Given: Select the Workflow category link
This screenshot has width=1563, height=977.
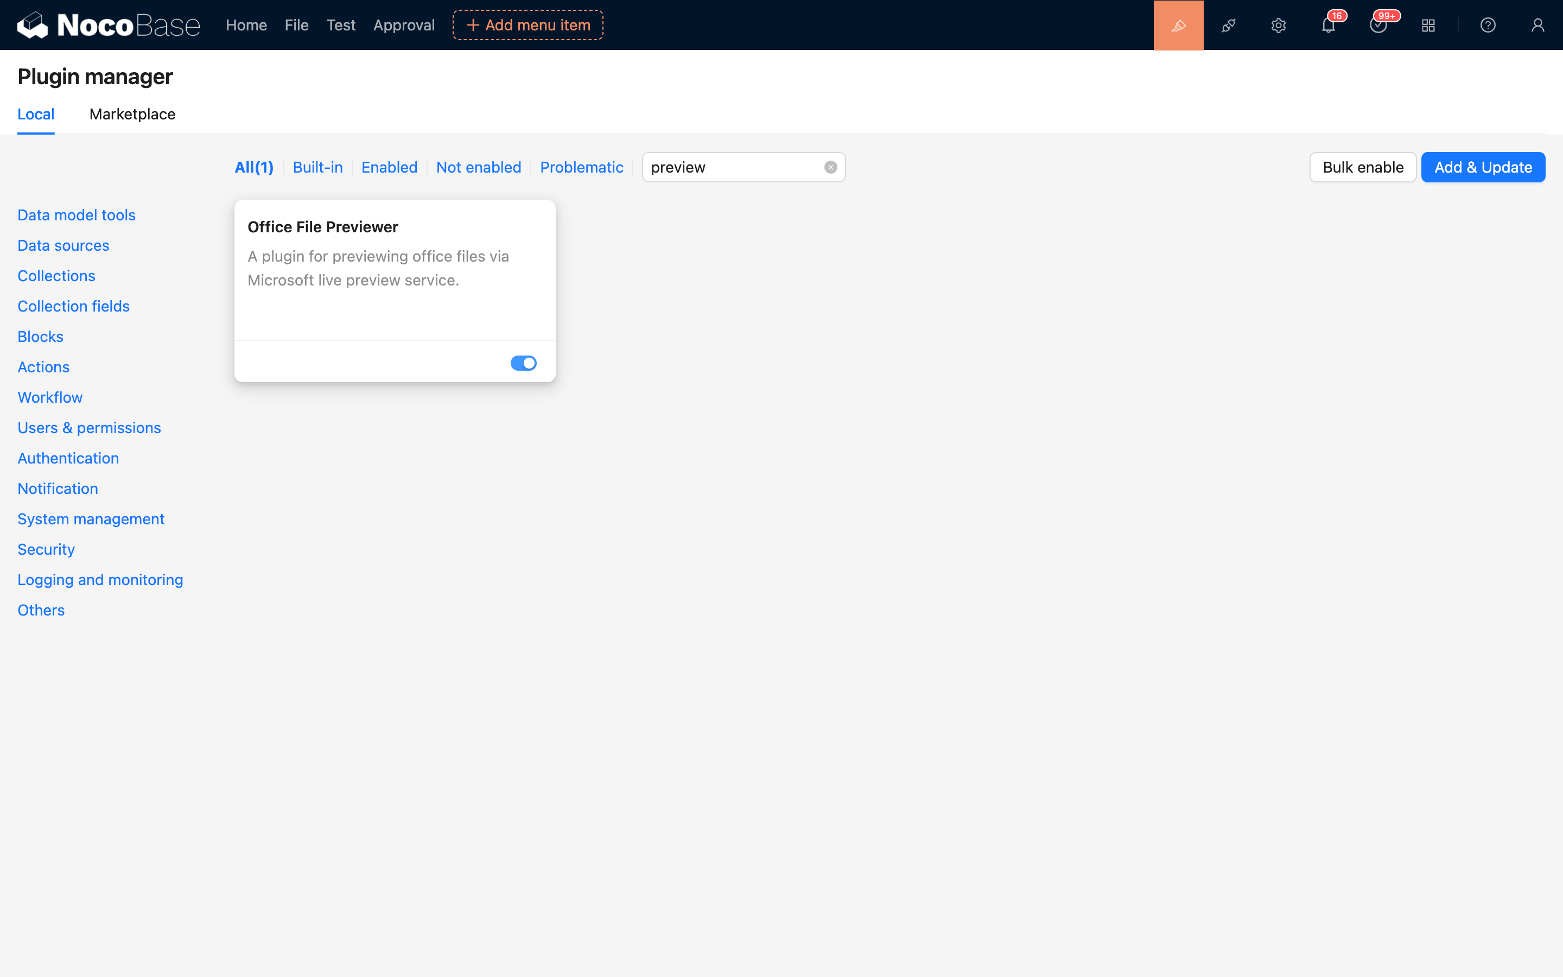Looking at the screenshot, I should pyautogui.click(x=50, y=397).
